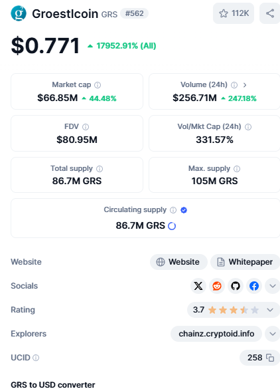Show Total supply info icon
The image size is (280, 389).
click(100, 169)
